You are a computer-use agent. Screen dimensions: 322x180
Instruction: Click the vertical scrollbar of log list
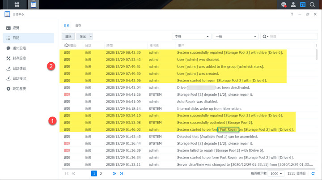(317, 54)
